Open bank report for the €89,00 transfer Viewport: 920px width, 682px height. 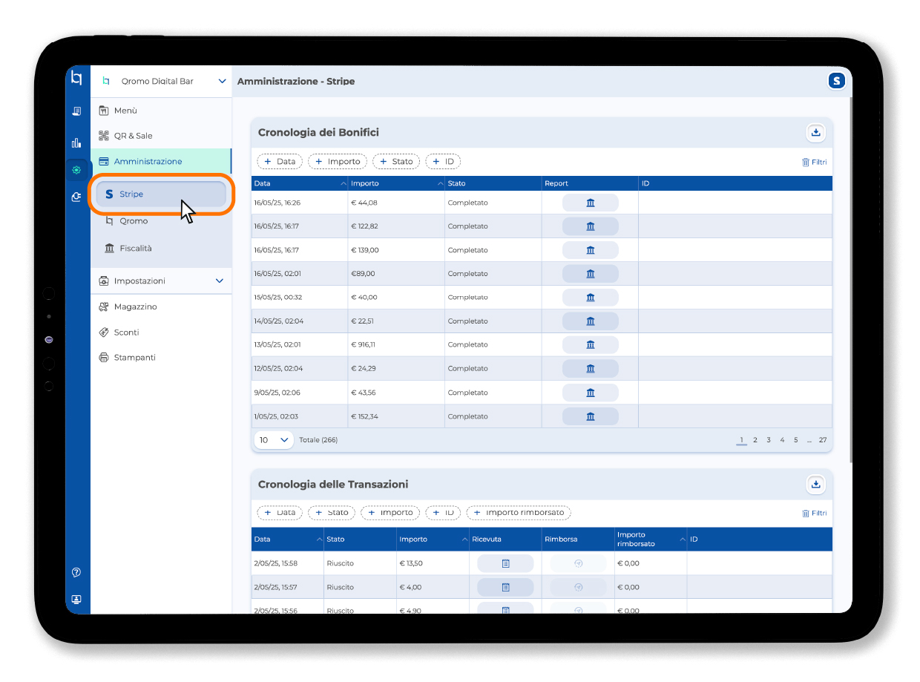[x=591, y=274]
